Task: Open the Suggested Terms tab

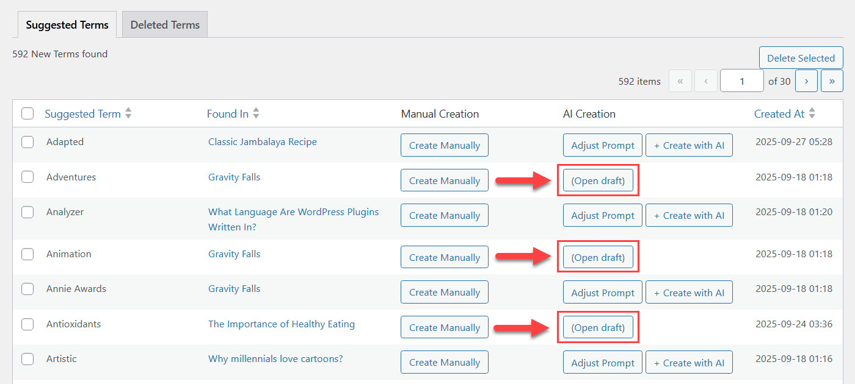Action: pos(67,25)
